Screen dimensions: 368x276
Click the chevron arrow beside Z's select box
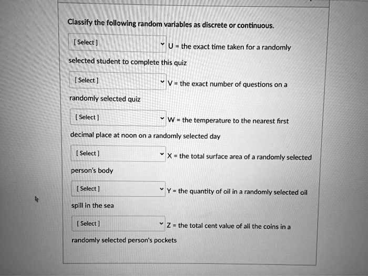tap(161, 224)
